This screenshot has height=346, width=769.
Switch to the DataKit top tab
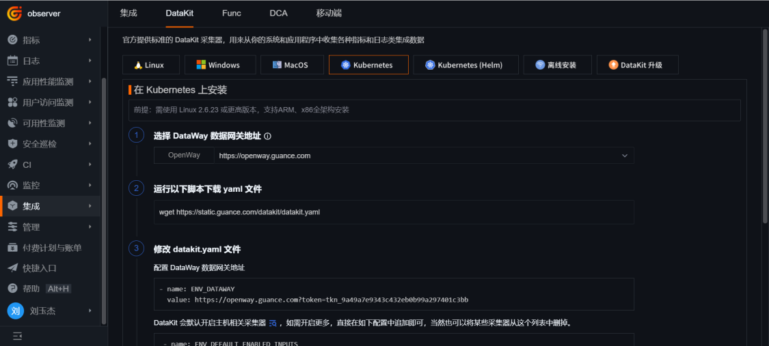point(180,13)
